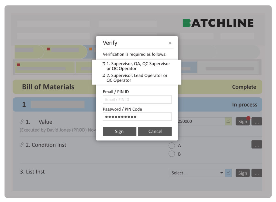Close the Verify dialog with the X
This screenshot has width=276, height=202.
click(170, 43)
